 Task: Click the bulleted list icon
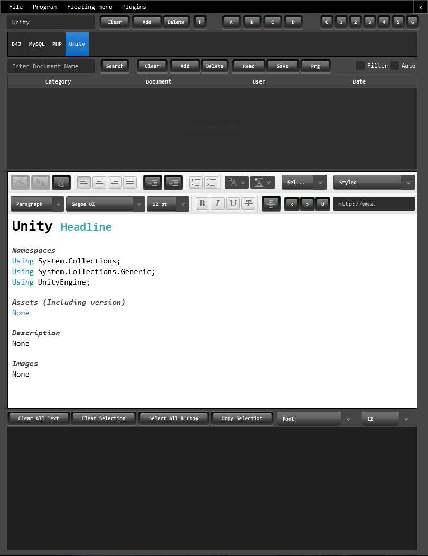(x=195, y=182)
